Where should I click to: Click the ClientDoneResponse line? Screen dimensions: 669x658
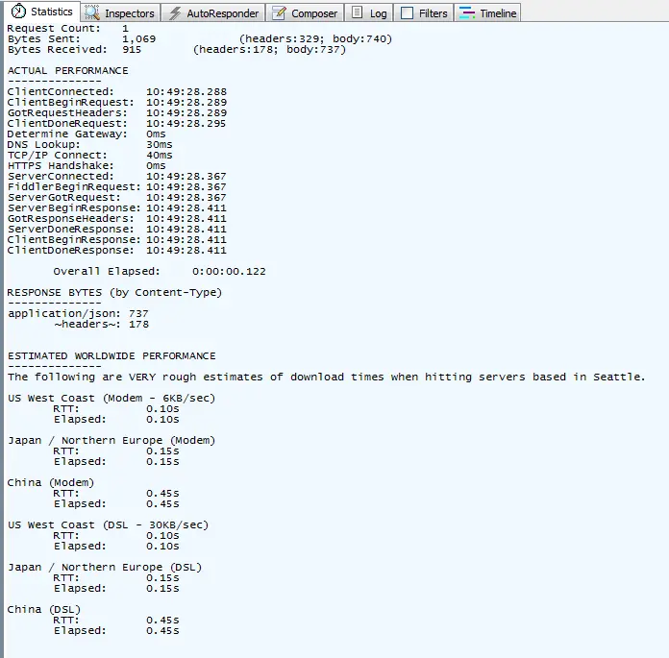117,251
